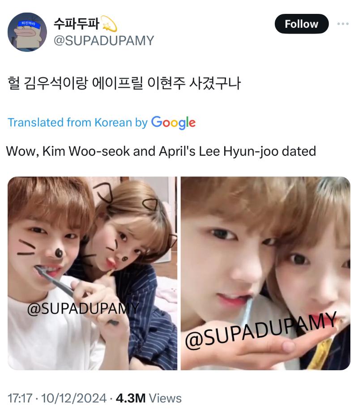358x411 pixels.
Task: Click the 10/12/2024 post date
Action: pos(74,398)
